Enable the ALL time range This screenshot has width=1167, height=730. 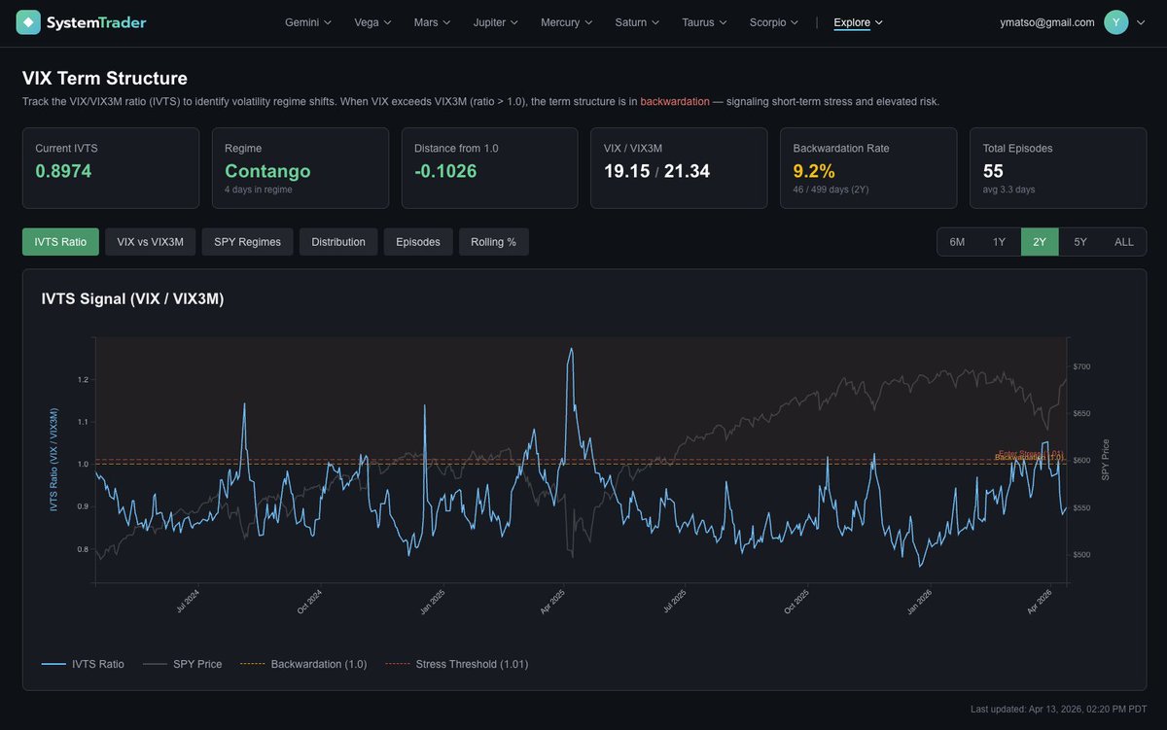(1123, 241)
